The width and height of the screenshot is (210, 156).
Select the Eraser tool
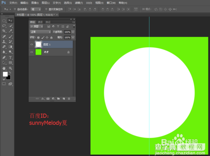(x=4, y=47)
